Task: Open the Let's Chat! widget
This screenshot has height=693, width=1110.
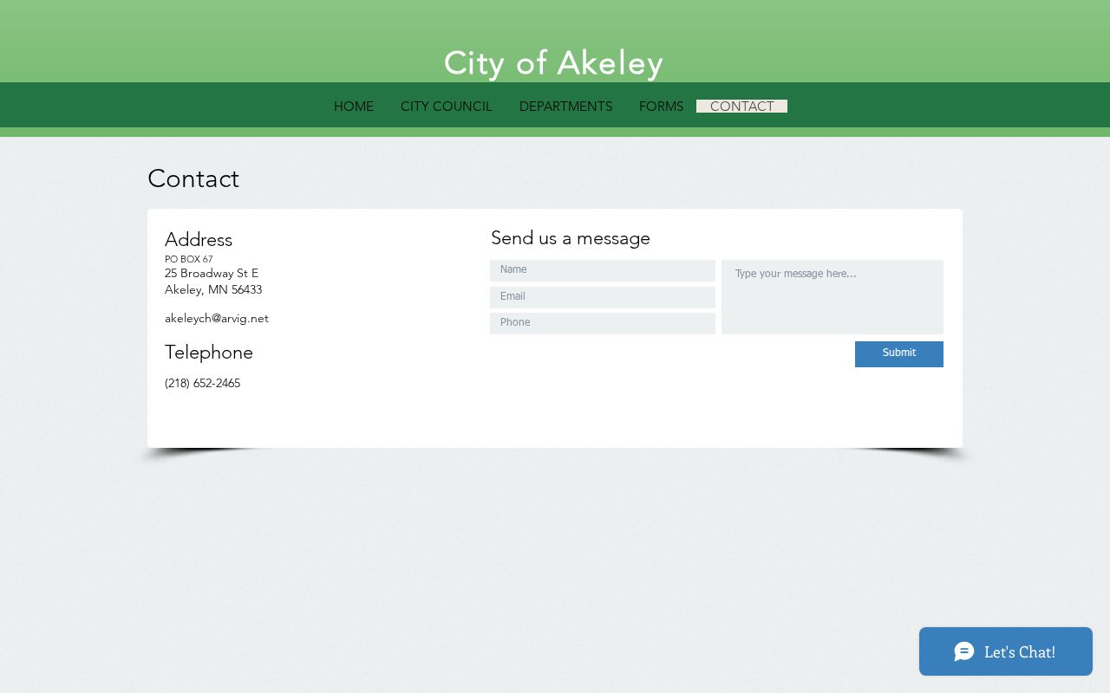Action: tap(1006, 651)
